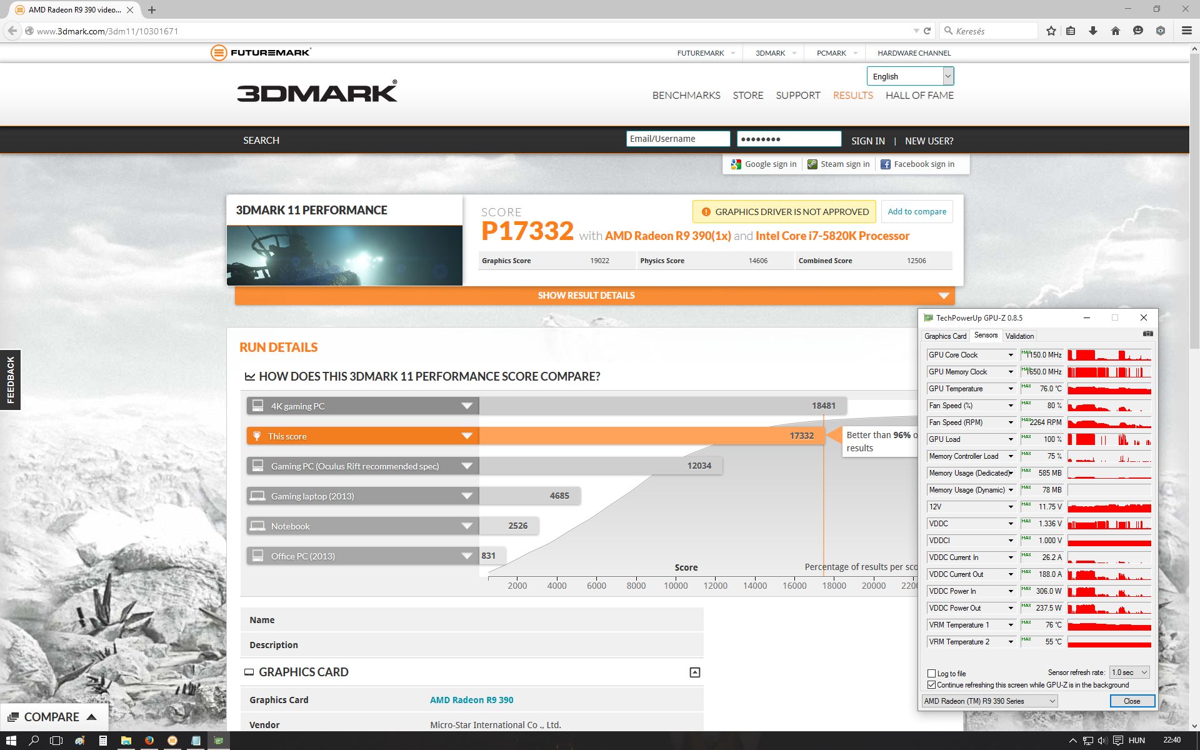Open the HALL OF FAME menu item
This screenshot has height=750, width=1200.
[x=919, y=96]
